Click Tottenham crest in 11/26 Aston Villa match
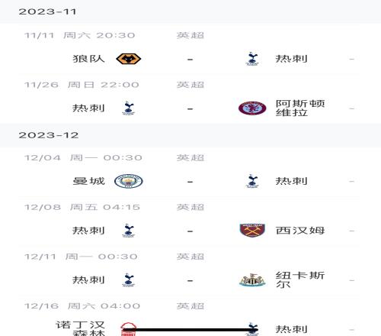The image size is (381, 336). click(129, 108)
